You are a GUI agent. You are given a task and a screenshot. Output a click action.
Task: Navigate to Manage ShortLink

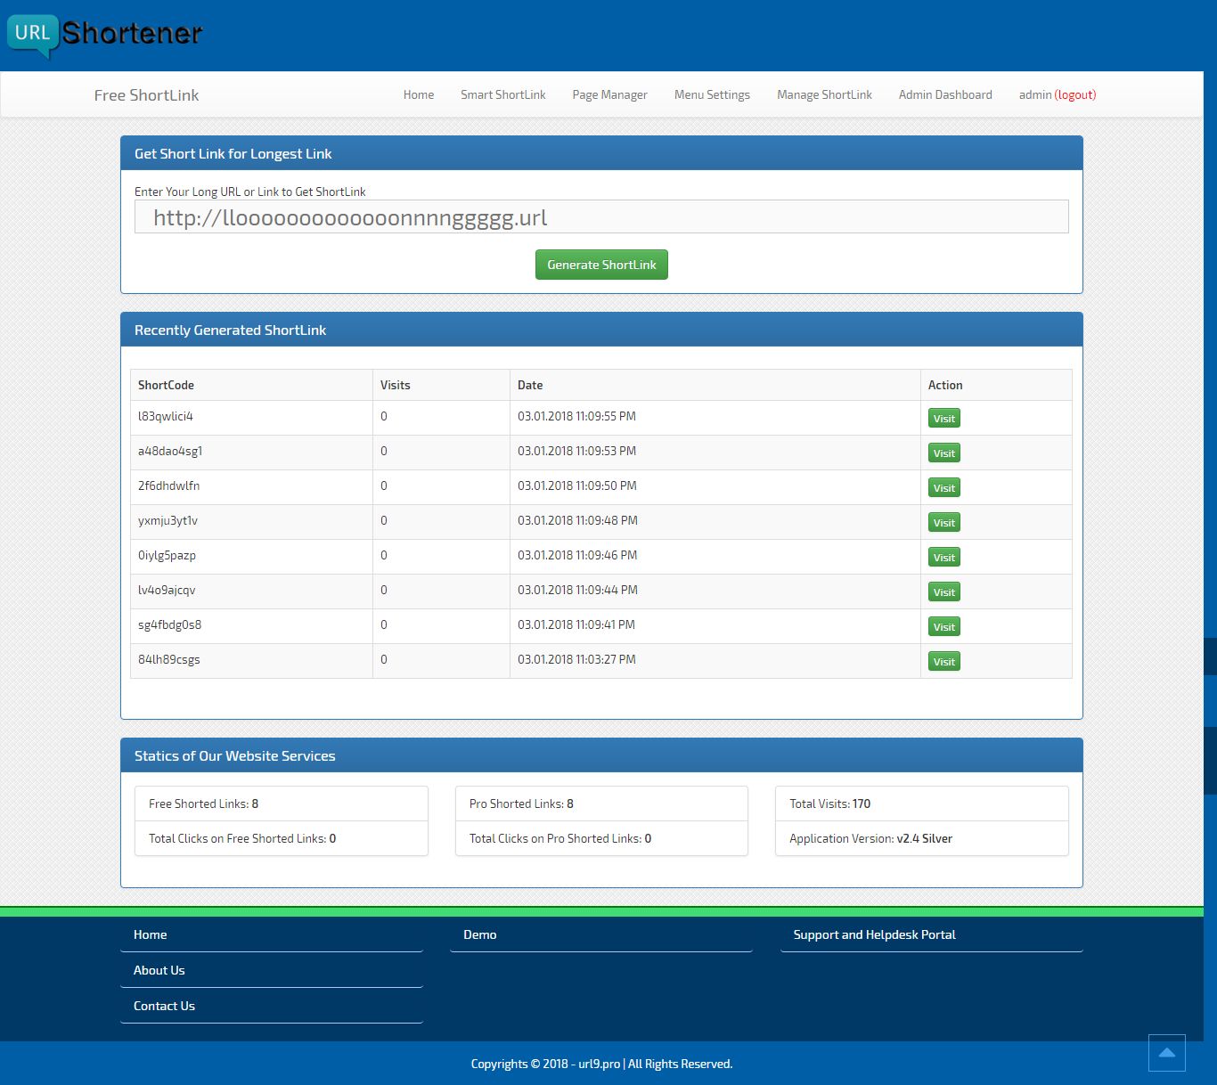click(823, 94)
